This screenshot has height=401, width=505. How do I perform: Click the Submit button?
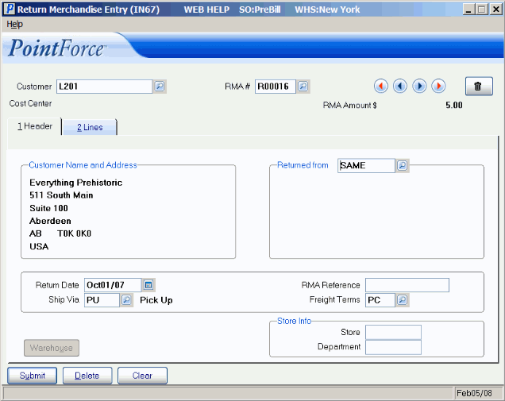[33, 376]
